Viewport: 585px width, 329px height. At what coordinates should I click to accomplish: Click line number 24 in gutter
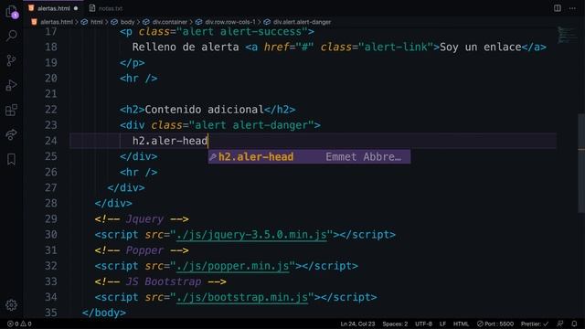51,141
